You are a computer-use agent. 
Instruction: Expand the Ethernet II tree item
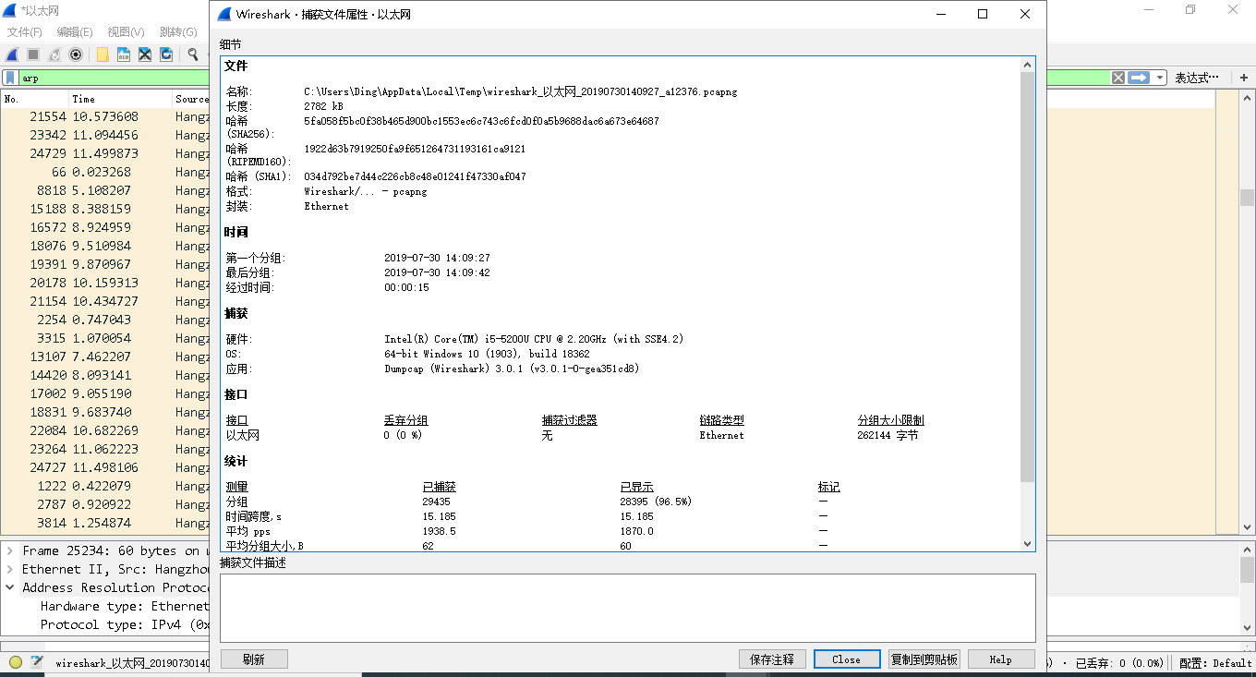click(10, 569)
